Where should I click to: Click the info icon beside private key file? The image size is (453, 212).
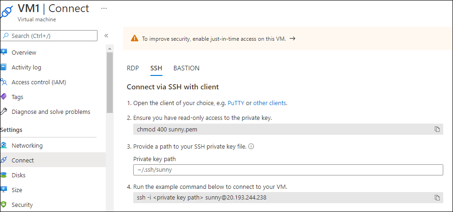point(251,146)
